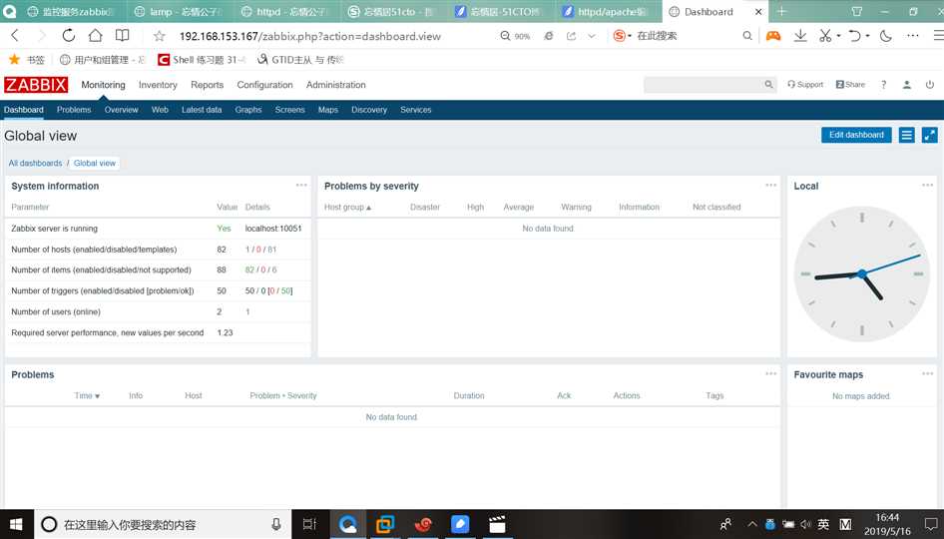Open the reading mode book icon

click(122, 36)
